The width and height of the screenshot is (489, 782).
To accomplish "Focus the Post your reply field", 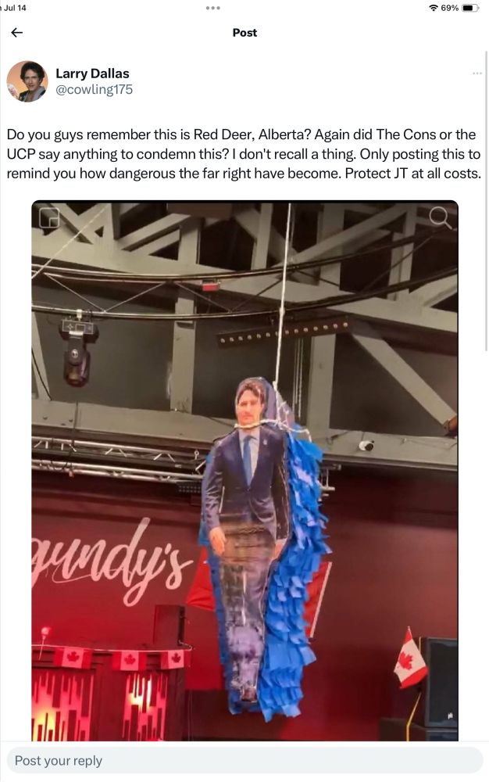I will tap(244, 761).
